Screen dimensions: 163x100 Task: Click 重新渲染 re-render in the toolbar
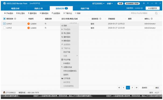(x=32, y=13)
